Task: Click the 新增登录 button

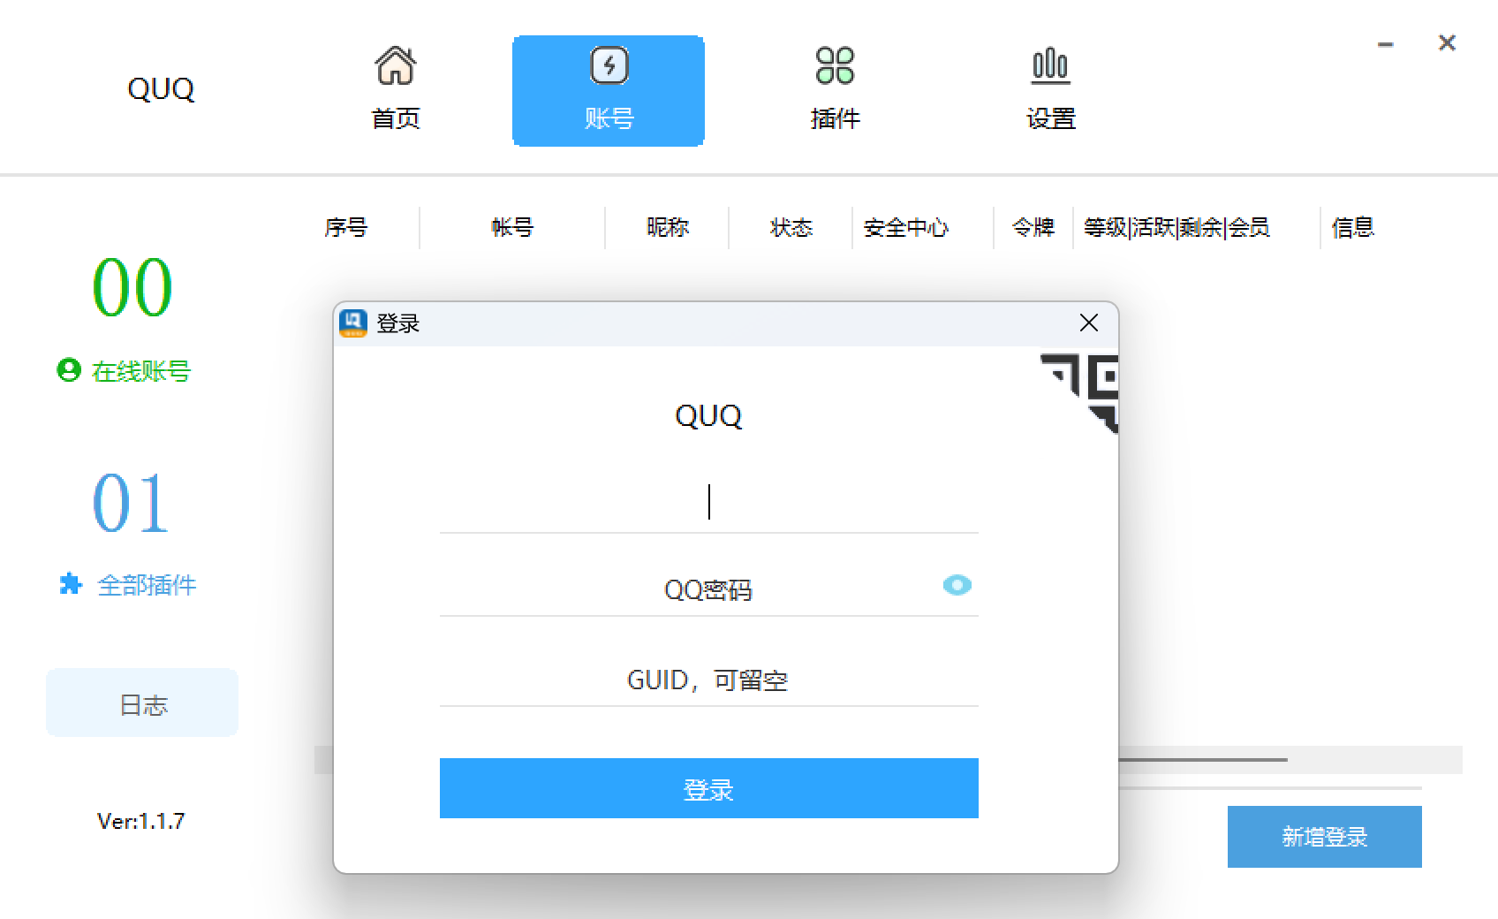Action: tap(1324, 836)
